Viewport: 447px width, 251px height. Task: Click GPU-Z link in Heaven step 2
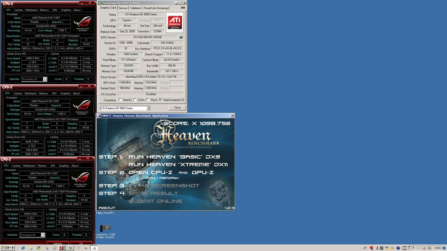coord(203,173)
